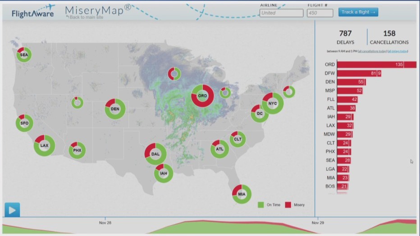Open Back to main site link
420x236 pixels.
click(x=86, y=17)
